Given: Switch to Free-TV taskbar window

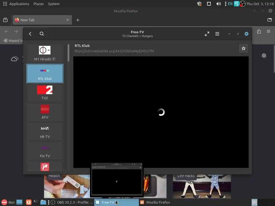Looking at the screenshot, I should point(117,202).
